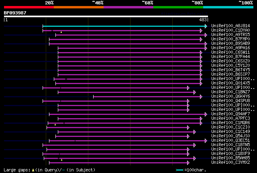Click the purple arrowhead ending the C1BNZ7 alignment
257x173 pixels.
coord(195,93)
